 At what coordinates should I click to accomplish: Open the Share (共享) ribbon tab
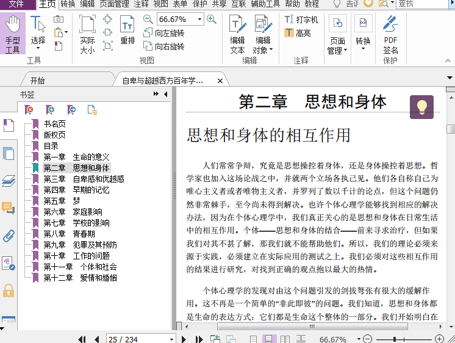(x=219, y=4)
